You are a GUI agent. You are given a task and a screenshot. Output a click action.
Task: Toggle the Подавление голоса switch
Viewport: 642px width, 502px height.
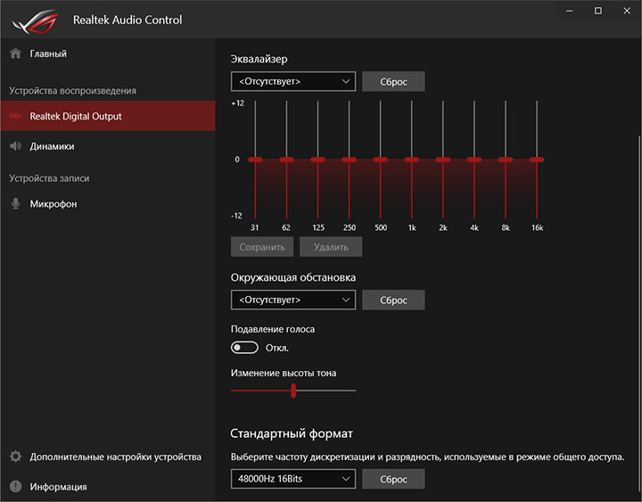point(244,348)
